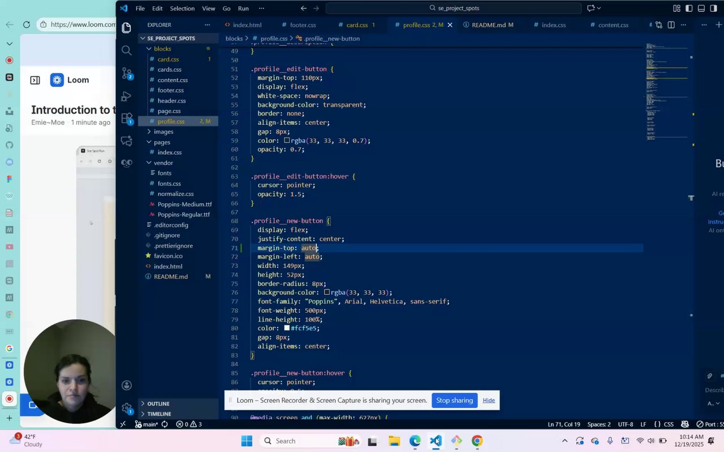
Task: Click the UTF-8 encoding indicator
Action: [626, 424]
